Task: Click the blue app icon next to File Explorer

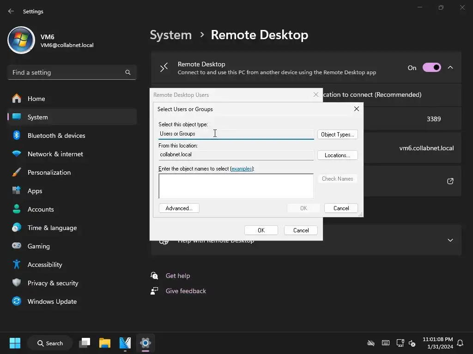Action: pos(125,343)
